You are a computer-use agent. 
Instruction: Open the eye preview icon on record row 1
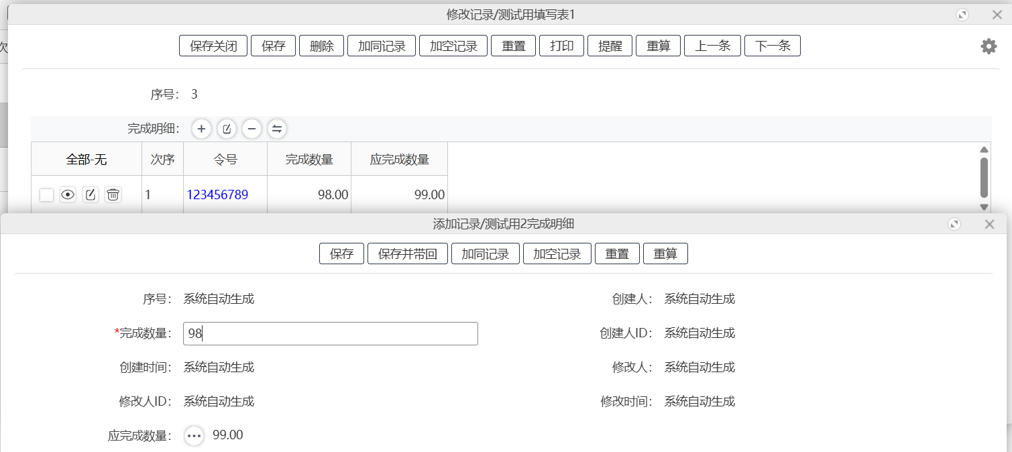pos(67,194)
